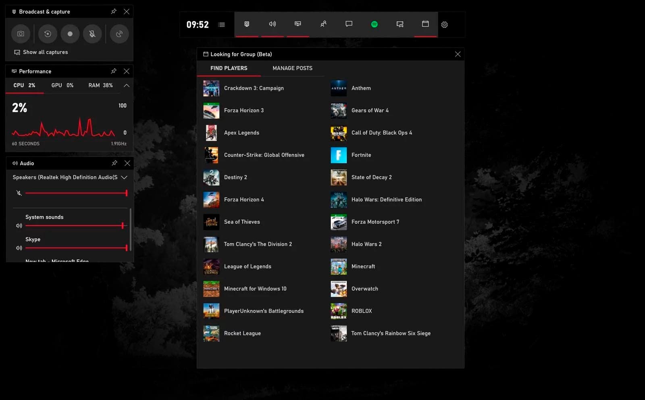This screenshot has width=645, height=400.
Task: Choose PlayerUnknown's Battlegrounds icon
Action: pos(211,311)
